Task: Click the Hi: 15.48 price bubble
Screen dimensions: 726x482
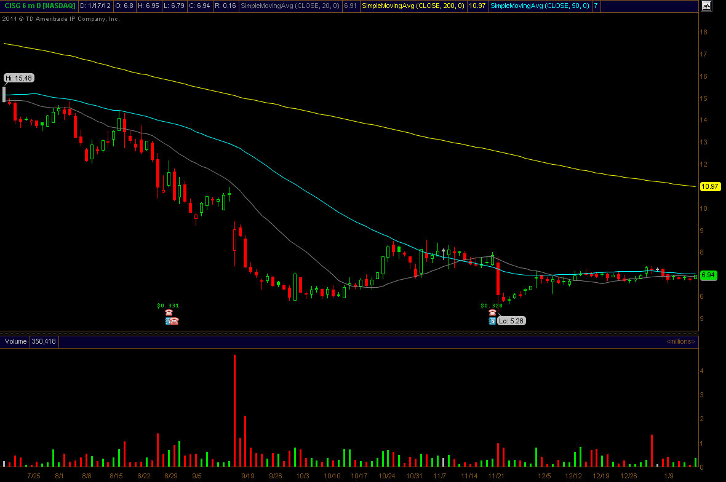Action: (x=19, y=78)
